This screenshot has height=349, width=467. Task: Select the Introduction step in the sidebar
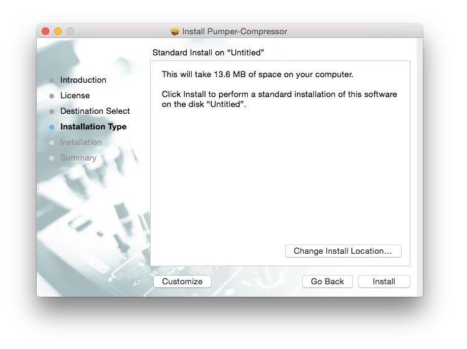(x=83, y=80)
